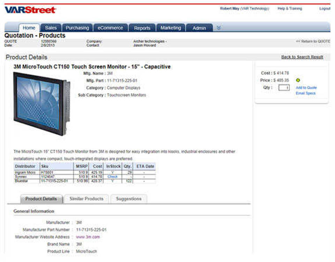335x262 pixels.
Task: Click Back to Search Result
Action: tap(302, 57)
